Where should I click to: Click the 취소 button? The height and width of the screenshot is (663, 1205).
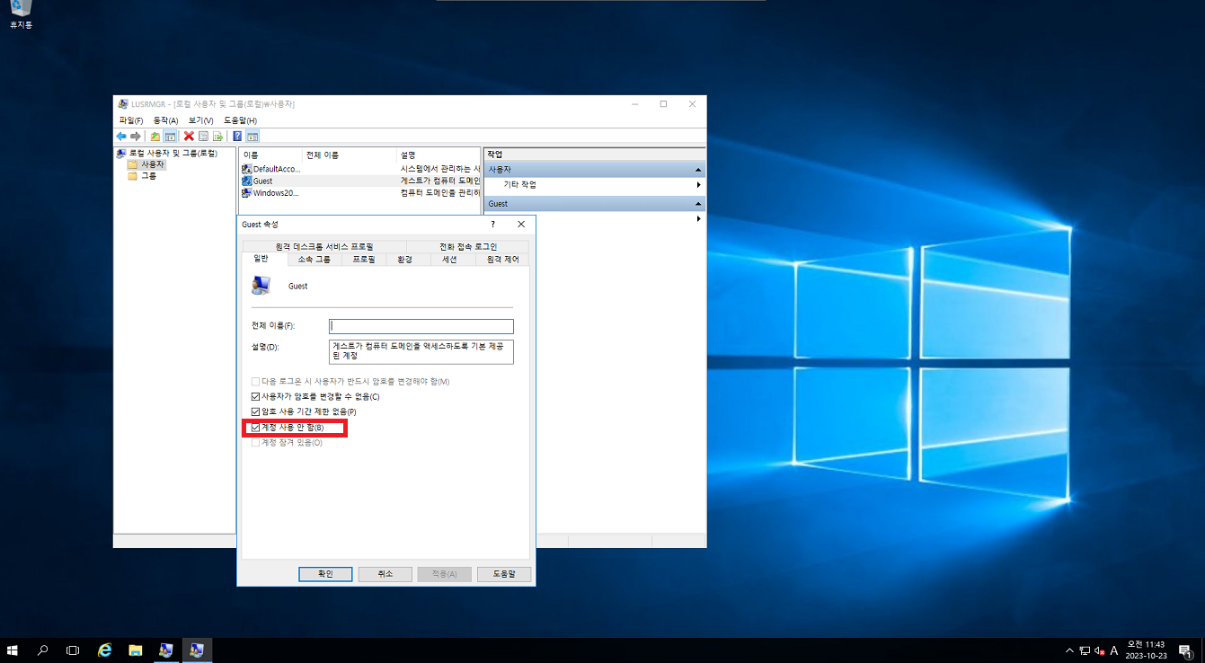click(x=385, y=574)
